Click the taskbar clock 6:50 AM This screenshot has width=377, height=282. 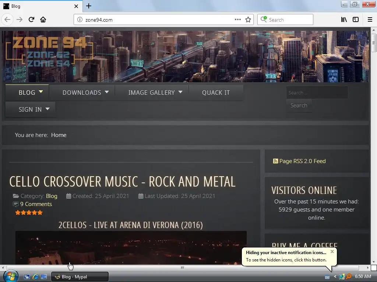coord(363,276)
